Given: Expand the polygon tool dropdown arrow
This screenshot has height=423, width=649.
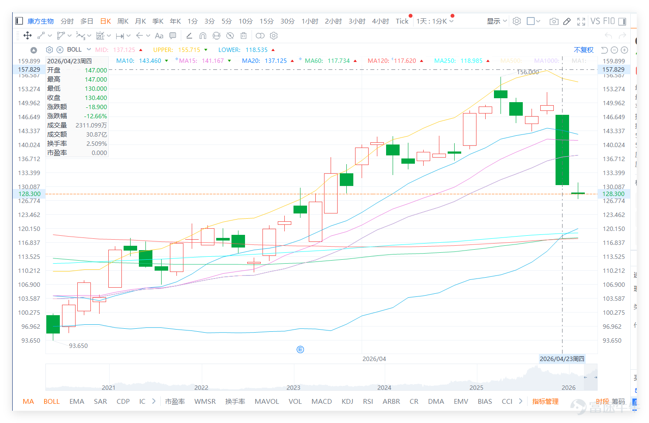Looking at the screenshot, I should (69, 36).
